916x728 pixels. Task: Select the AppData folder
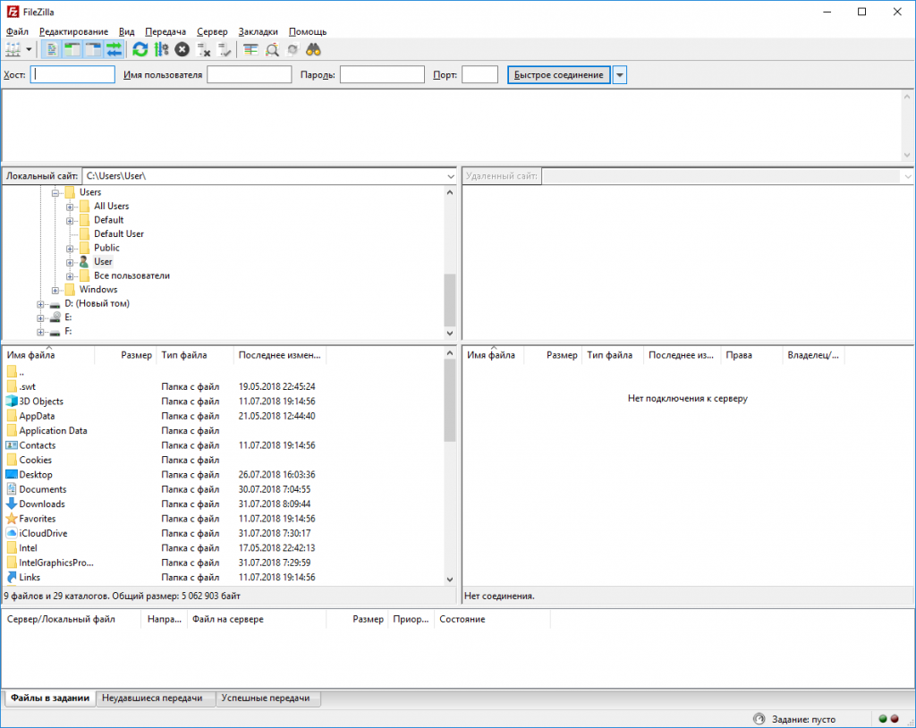point(37,416)
